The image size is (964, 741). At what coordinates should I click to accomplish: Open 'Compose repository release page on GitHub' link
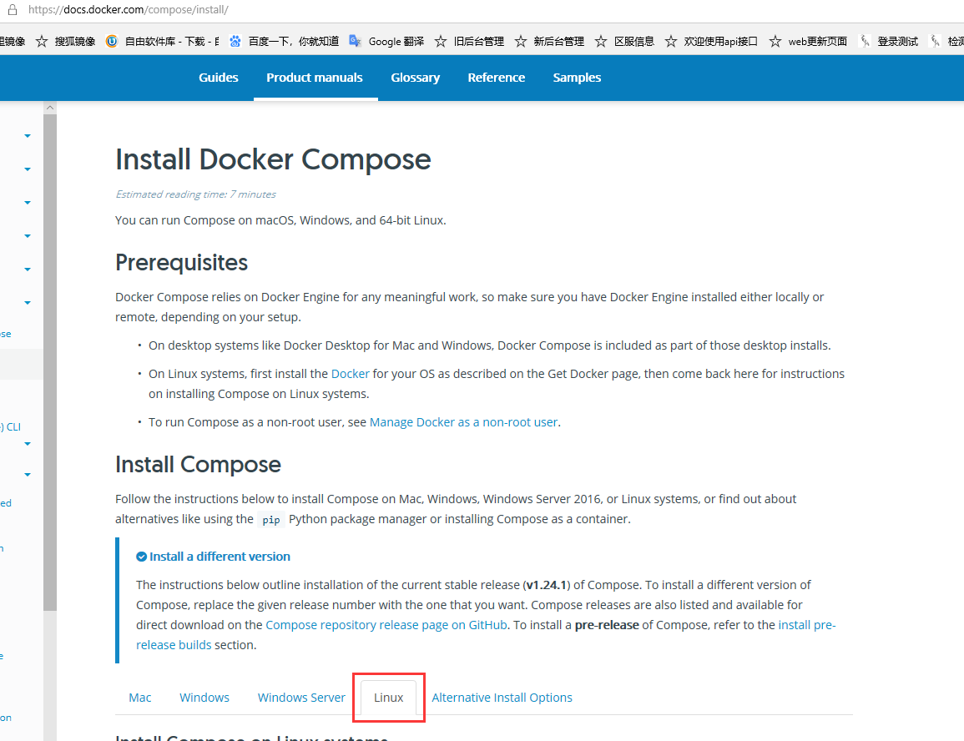coord(386,625)
